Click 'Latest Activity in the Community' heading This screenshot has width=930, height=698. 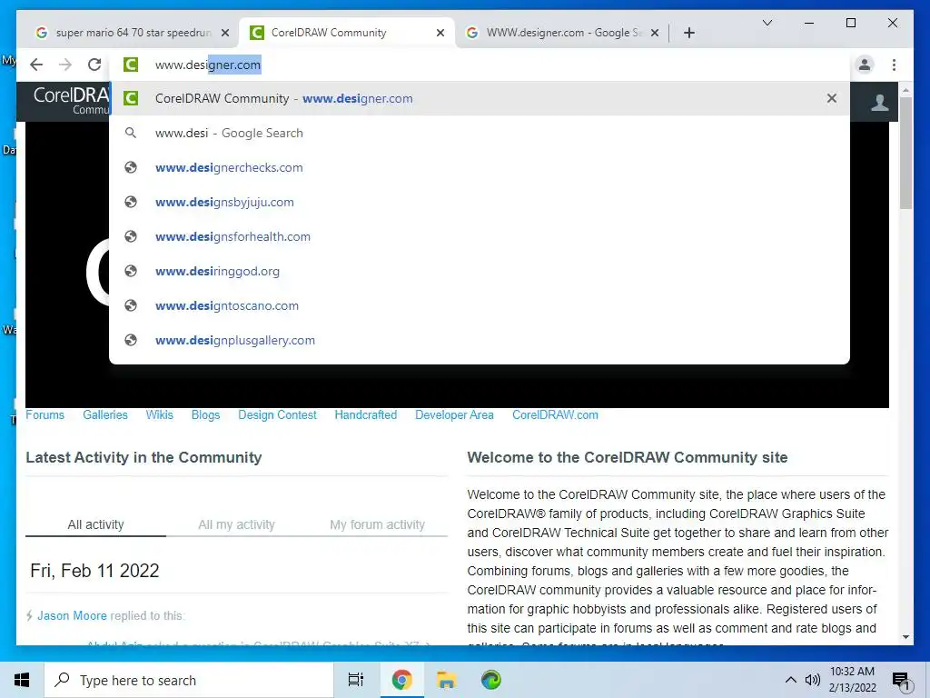pyautogui.click(x=143, y=457)
